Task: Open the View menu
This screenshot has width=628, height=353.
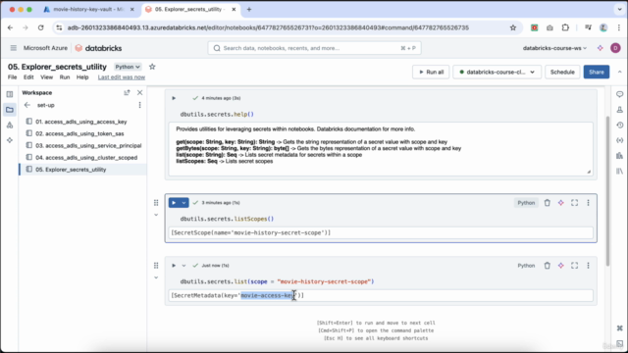Action: [46, 77]
